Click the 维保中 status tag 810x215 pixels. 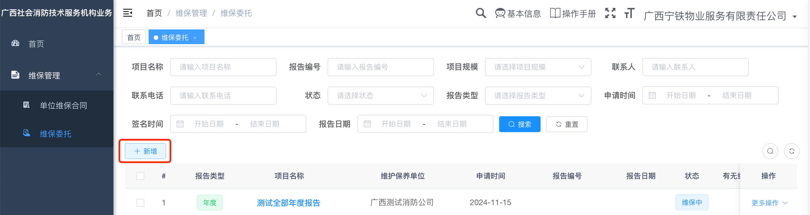coord(692,203)
